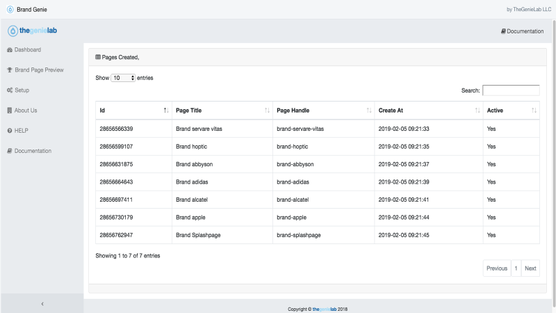Click Showing 1 to 7 of 7 entries
Viewport: 556px width, 313px height.
point(128,256)
